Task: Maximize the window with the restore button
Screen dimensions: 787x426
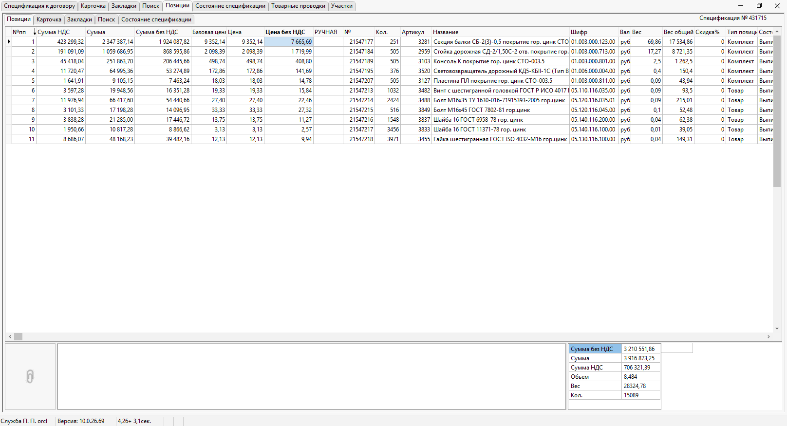Action: coord(759,6)
